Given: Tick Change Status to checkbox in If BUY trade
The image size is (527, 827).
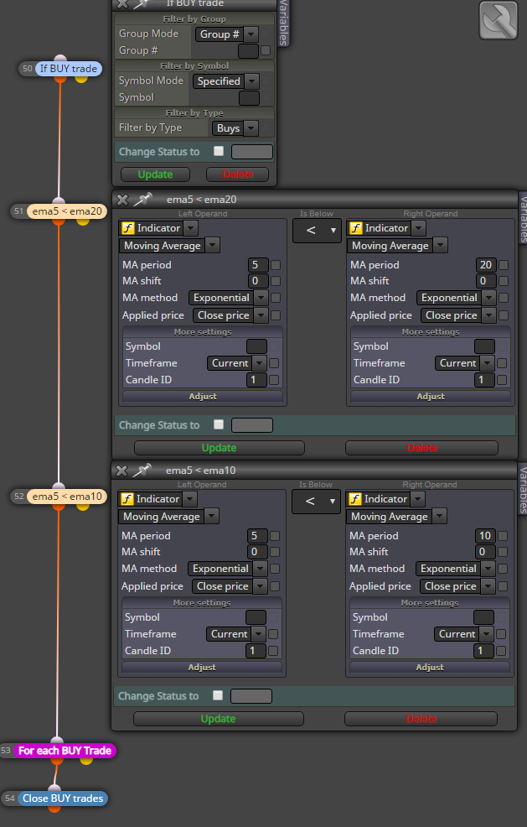Looking at the screenshot, I should [219, 151].
